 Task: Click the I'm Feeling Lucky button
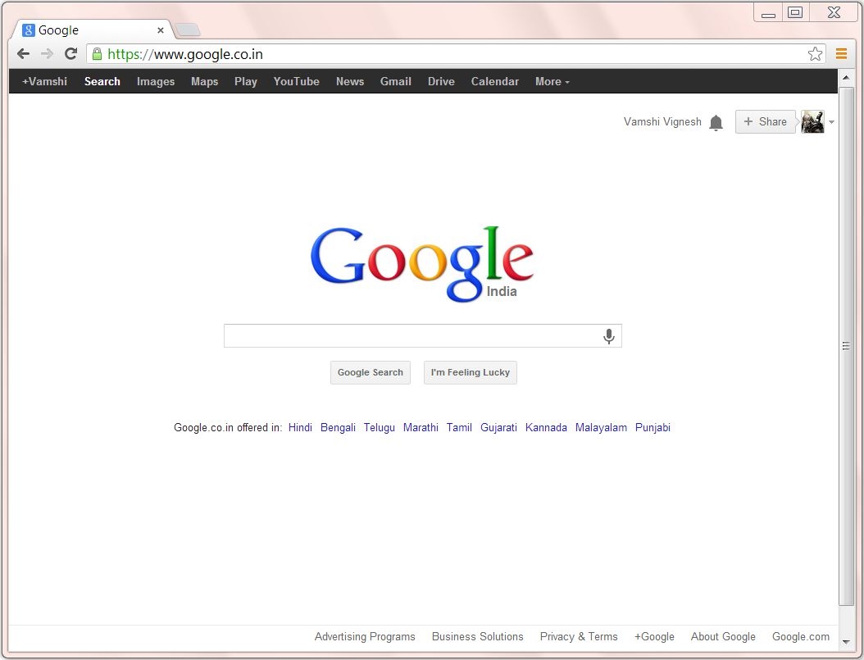point(470,372)
